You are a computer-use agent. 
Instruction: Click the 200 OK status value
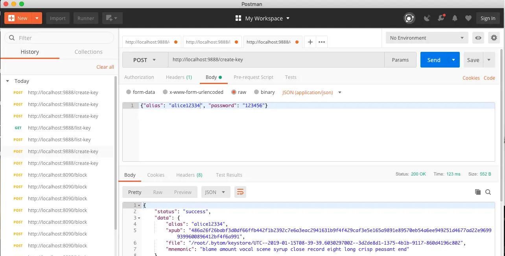[x=418, y=174]
